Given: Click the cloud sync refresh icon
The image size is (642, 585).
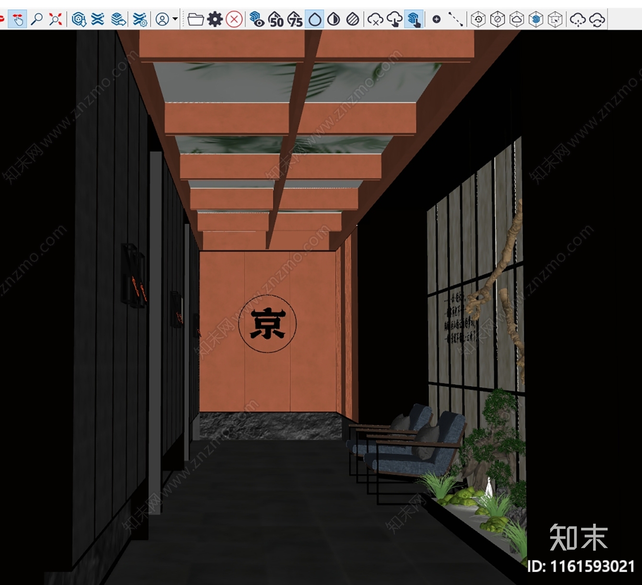Looking at the screenshot, I should click(597, 19).
